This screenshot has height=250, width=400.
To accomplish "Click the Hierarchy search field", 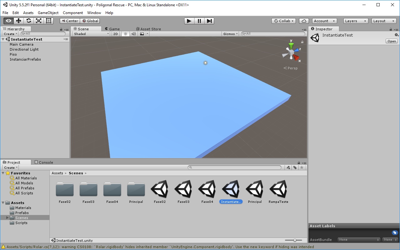I will (x=43, y=34).
